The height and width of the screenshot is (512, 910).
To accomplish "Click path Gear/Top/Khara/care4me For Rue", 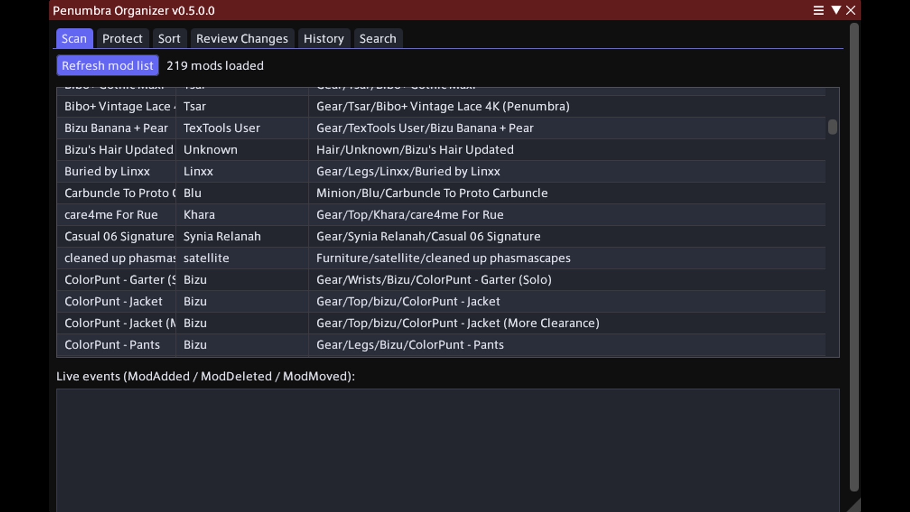I will point(410,215).
